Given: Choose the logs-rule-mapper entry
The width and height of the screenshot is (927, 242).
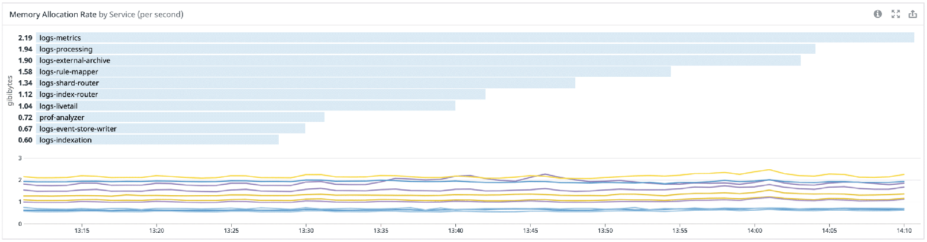Looking at the screenshot, I should 353,72.
